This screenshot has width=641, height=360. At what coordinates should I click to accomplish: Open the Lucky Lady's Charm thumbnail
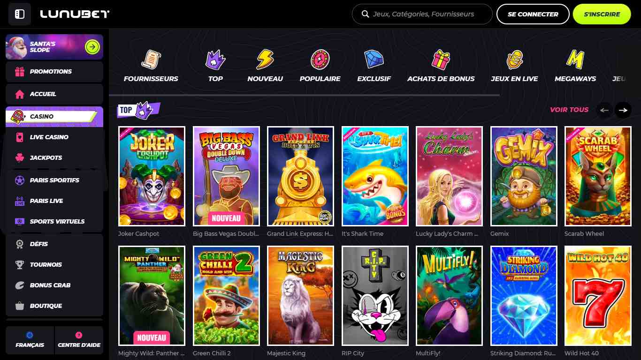click(x=449, y=176)
